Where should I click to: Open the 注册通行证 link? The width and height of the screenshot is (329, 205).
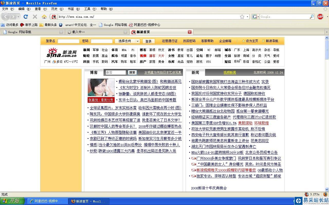click(170, 41)
